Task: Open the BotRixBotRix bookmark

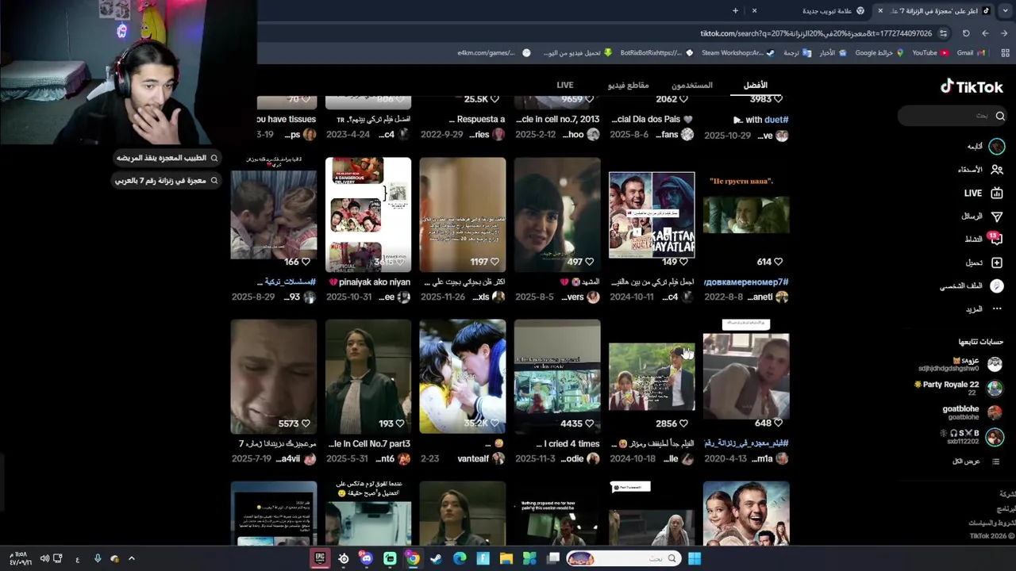Action: coord(656,53)
